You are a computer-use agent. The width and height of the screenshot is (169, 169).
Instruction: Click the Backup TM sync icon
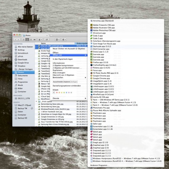(x=32, y=108)
